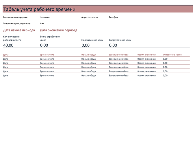Click the "Даты" column header
This screenshot has height=150, width=195.
pos(6,55)
